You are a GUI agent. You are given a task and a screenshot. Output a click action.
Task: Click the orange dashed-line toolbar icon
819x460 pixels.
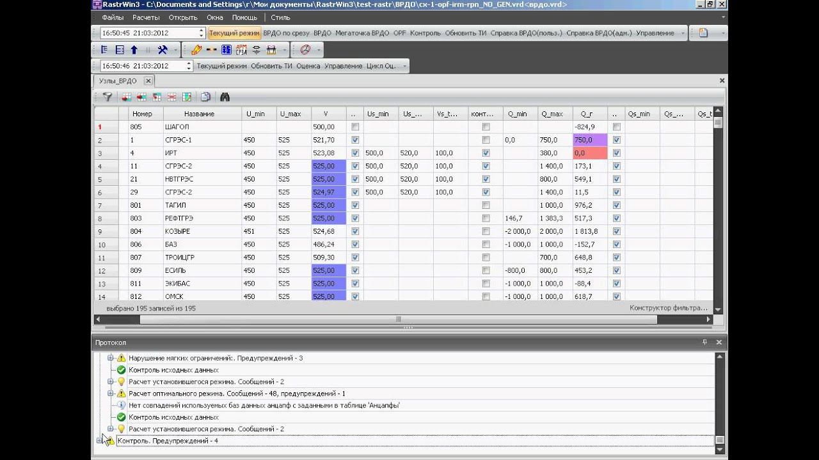[211, 49]
